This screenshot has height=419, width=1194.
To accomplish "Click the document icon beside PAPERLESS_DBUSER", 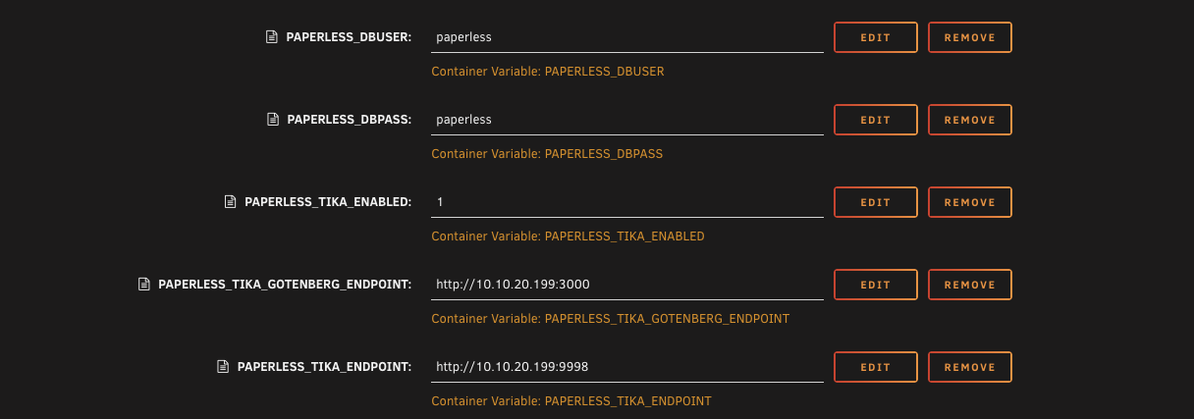I will pos(272,37).
